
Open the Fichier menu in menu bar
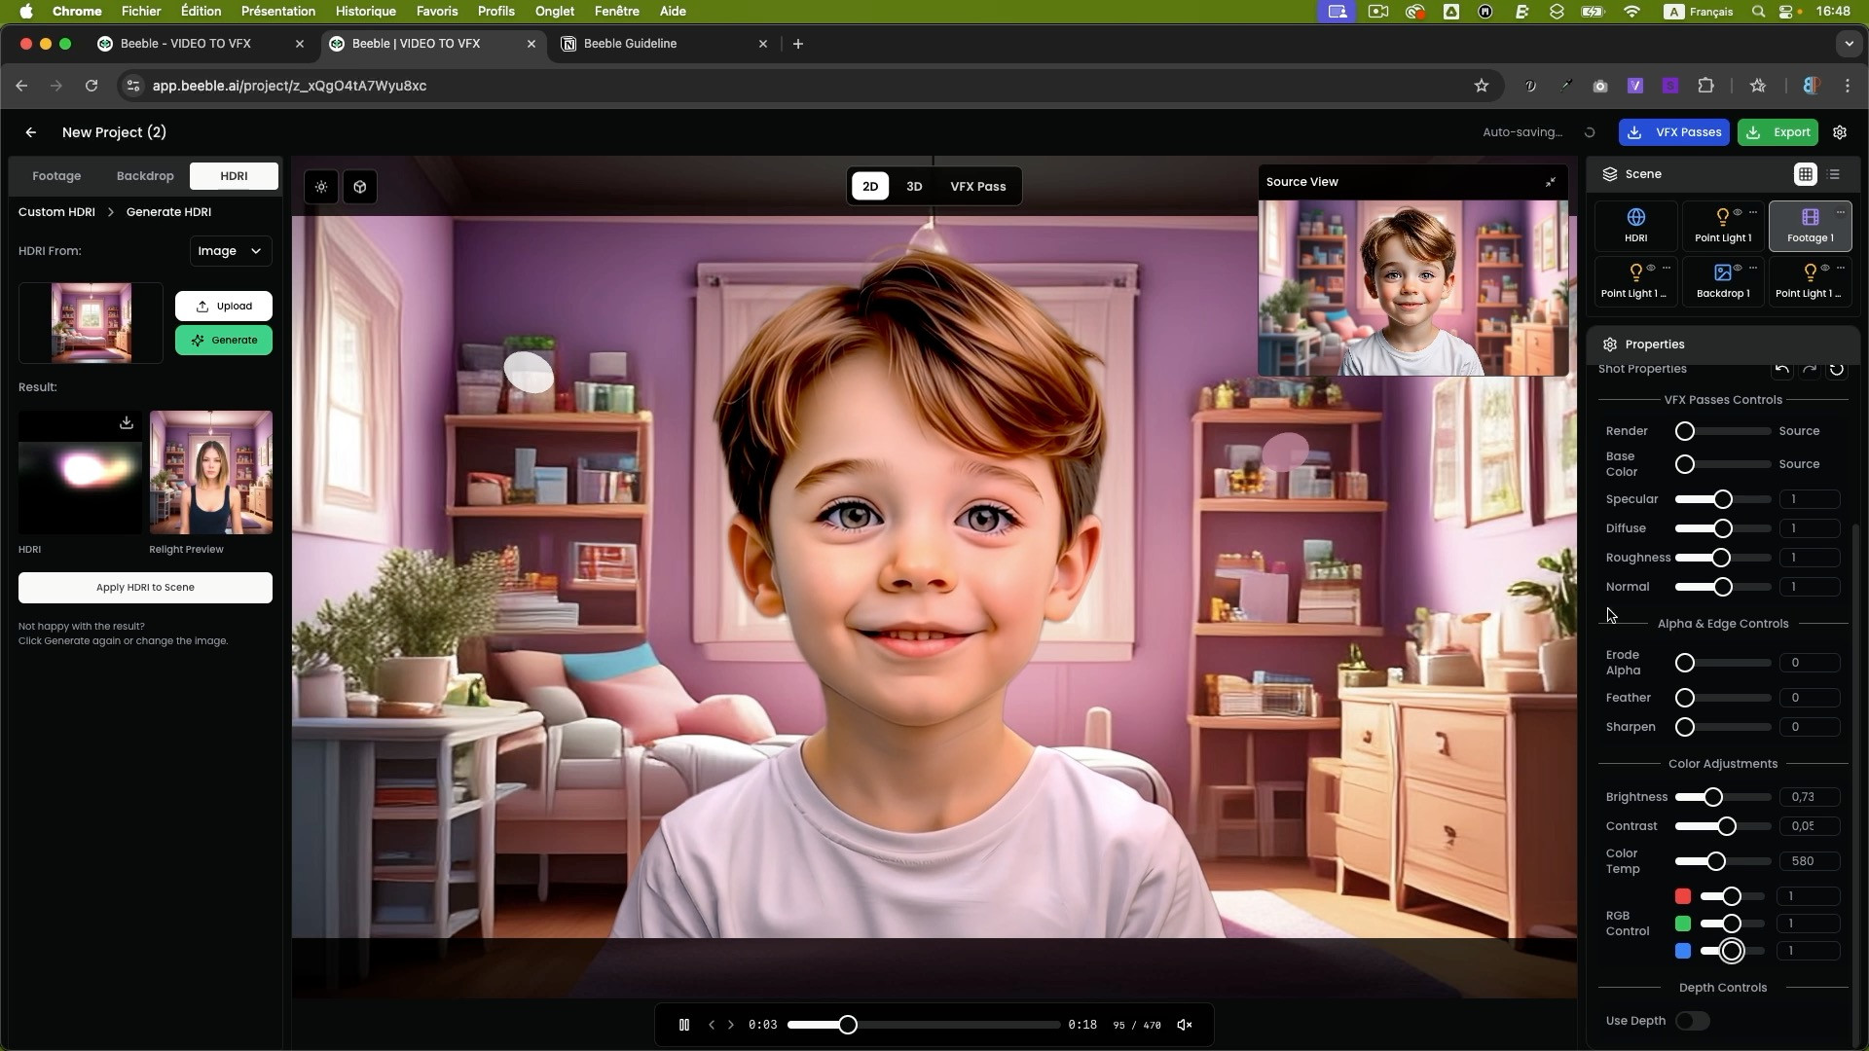coord(141,12)
